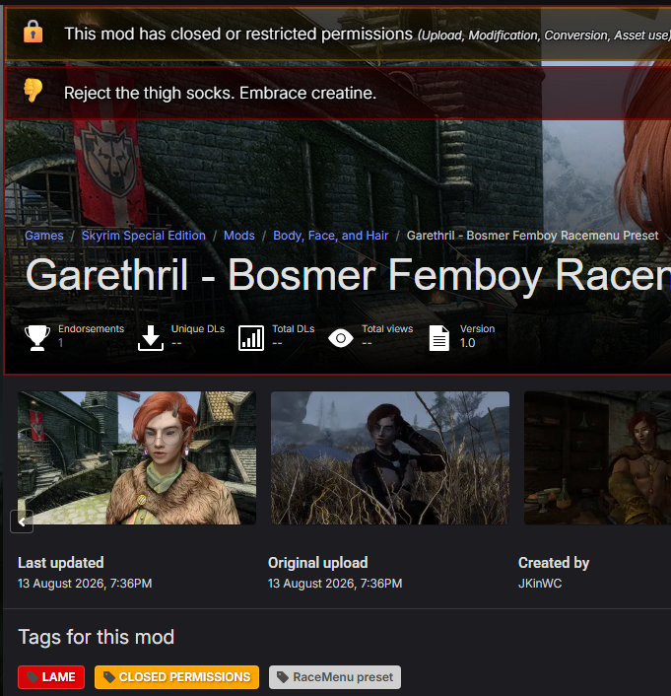Open thumbnail of character in tavern interior
Screen dimensions: 671x696
tap(597, 457)
